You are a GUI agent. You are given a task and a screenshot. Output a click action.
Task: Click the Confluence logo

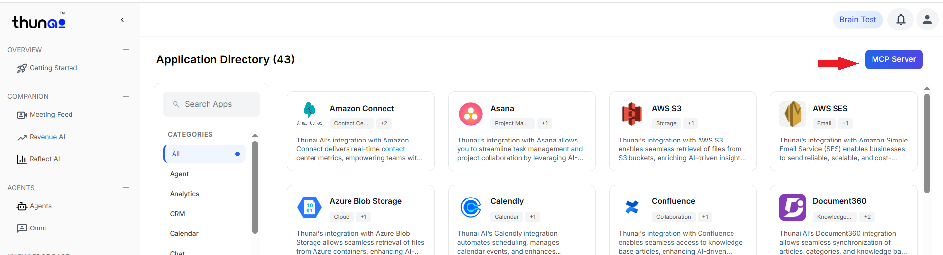(x=632, y=207)
